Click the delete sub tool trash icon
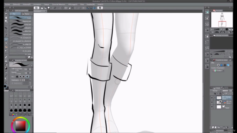The width and height of the screenshot is (237, 133). coord(32,57)
